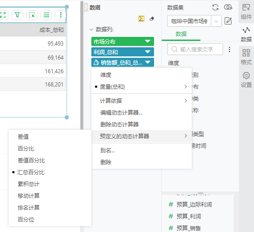This screenshot has width=254, height=232.
Task: Click the edit dataset pencil icon
Action: (x=228, y=21)
